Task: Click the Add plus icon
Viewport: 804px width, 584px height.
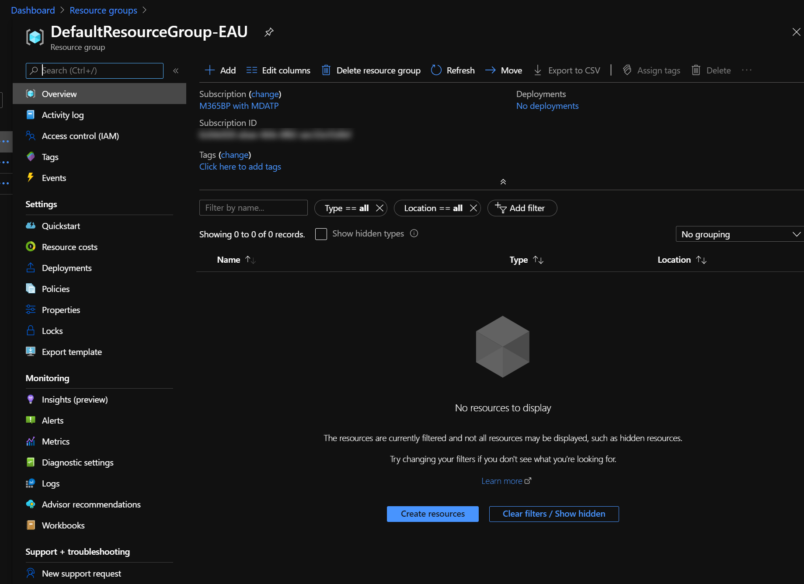Action: pyautogui.click(x=210, y=70)
